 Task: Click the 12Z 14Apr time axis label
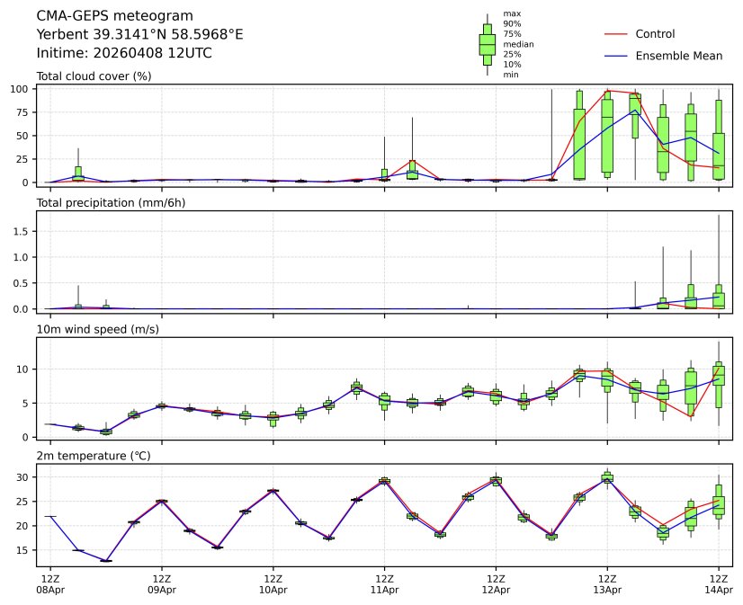tap(718, 584)
